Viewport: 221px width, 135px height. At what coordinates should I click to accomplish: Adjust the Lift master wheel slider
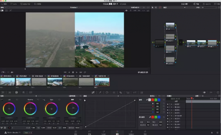tap(9, 118)
